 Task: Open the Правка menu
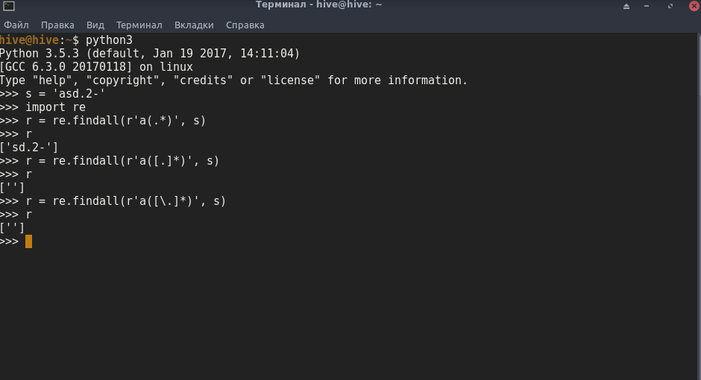pos(57,25)
